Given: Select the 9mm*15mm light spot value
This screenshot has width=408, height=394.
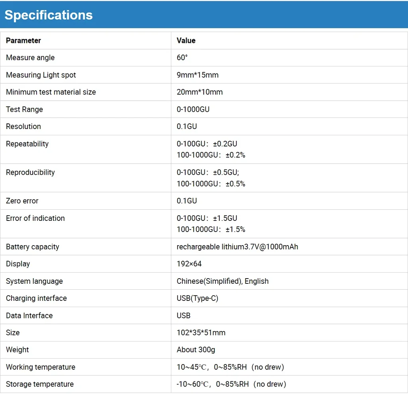Looking at the screenshot, I should (x=198, y=75).
